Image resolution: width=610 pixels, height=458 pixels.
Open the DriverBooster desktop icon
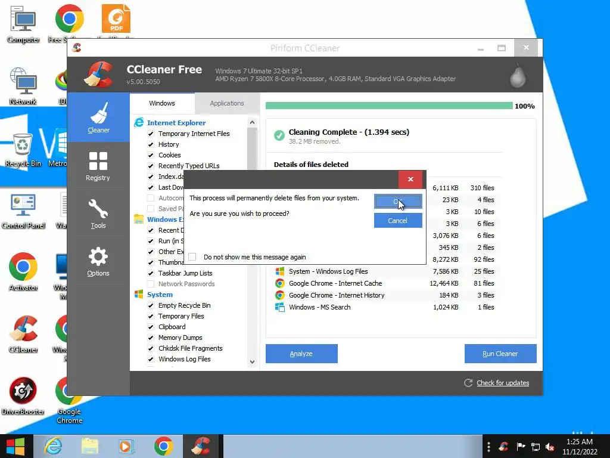(23, 397)
